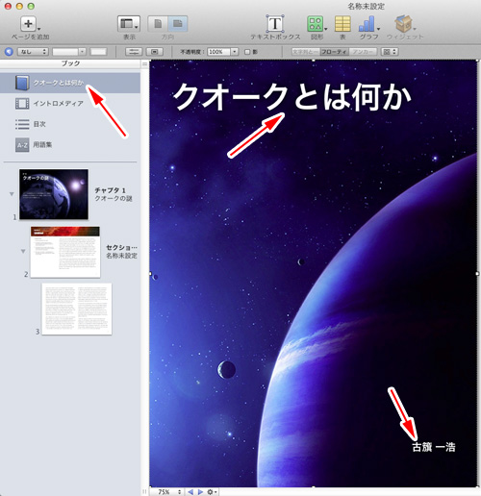This screenshot has height=496, width=481.
Task: Open the Table of Contents (目次) item
Action: (39, 124)
